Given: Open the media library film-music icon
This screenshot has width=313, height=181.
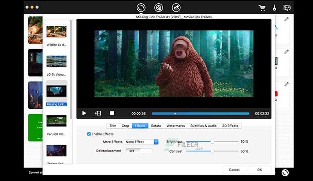Looking at the screenshot, I should click(287, 8).
